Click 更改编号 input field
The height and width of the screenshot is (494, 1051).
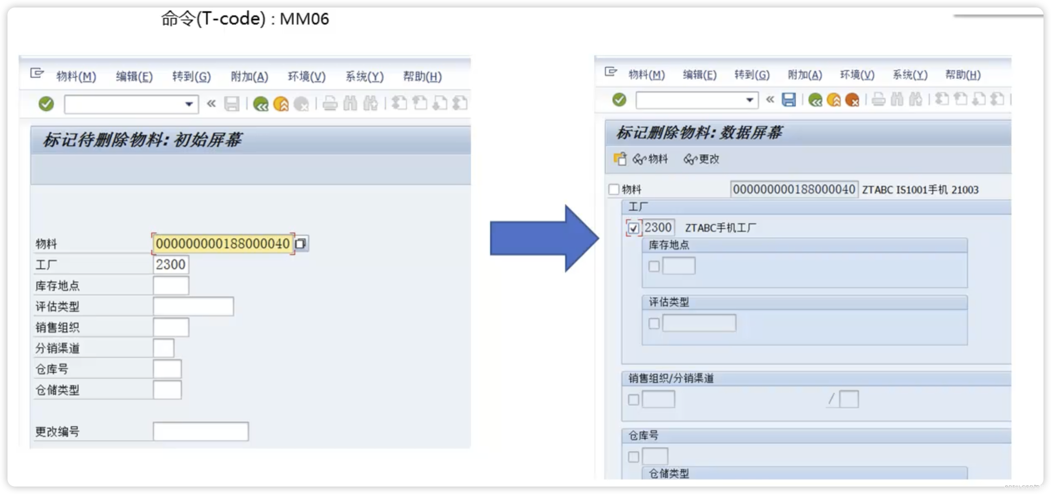click(201, 432)
